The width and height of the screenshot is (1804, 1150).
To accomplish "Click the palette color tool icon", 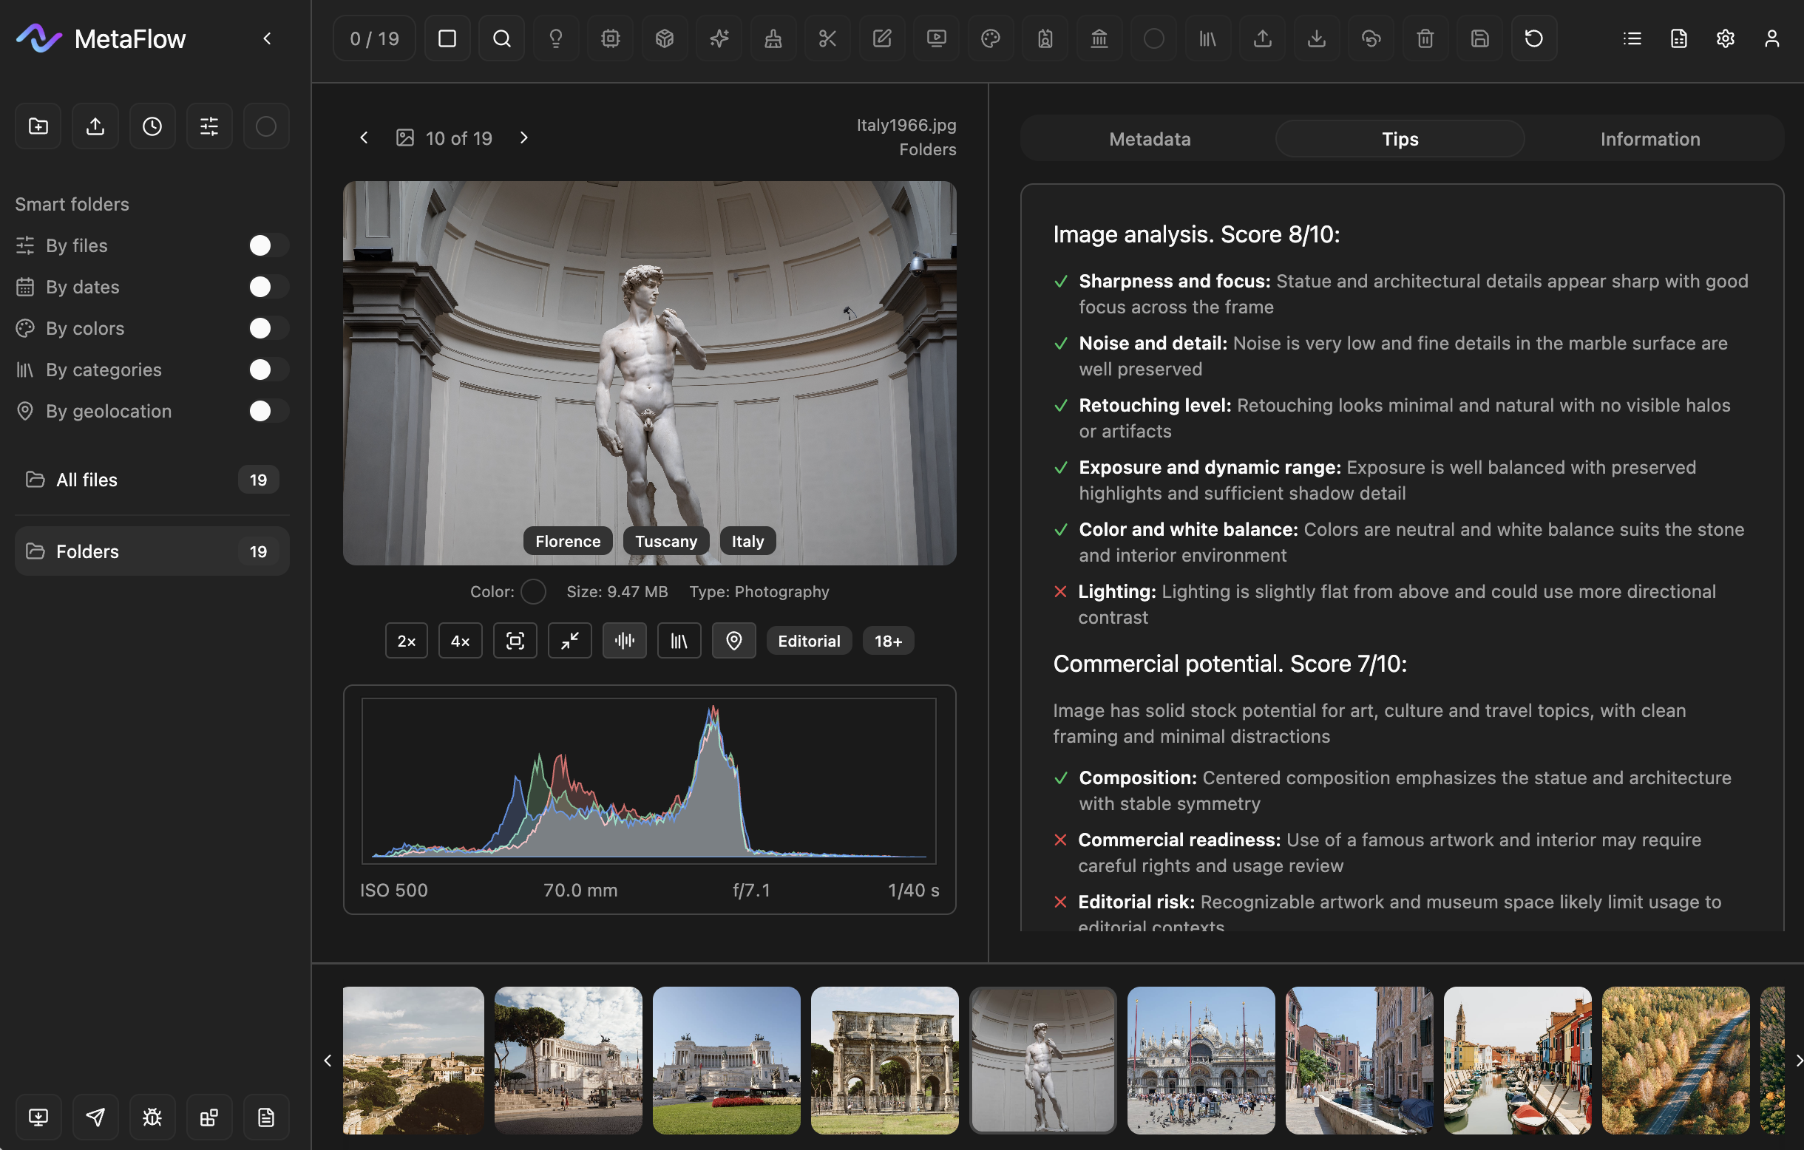I will (x=991, y=38).
